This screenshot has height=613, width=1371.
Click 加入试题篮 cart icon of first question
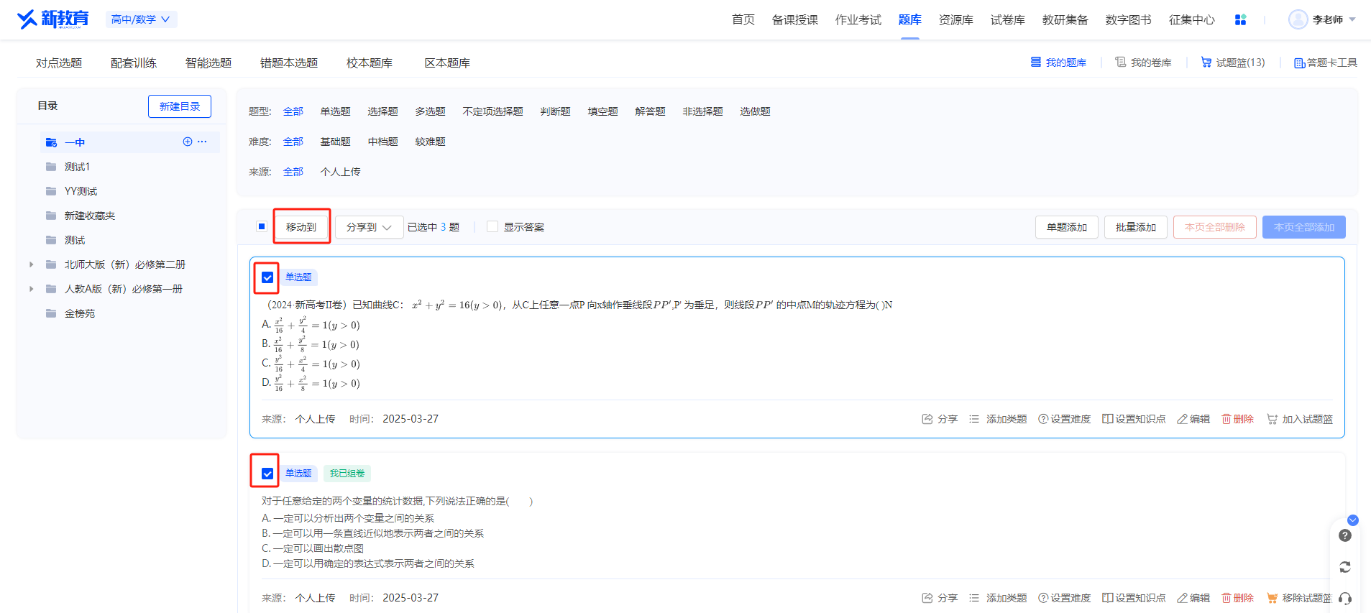[1272, 419]
